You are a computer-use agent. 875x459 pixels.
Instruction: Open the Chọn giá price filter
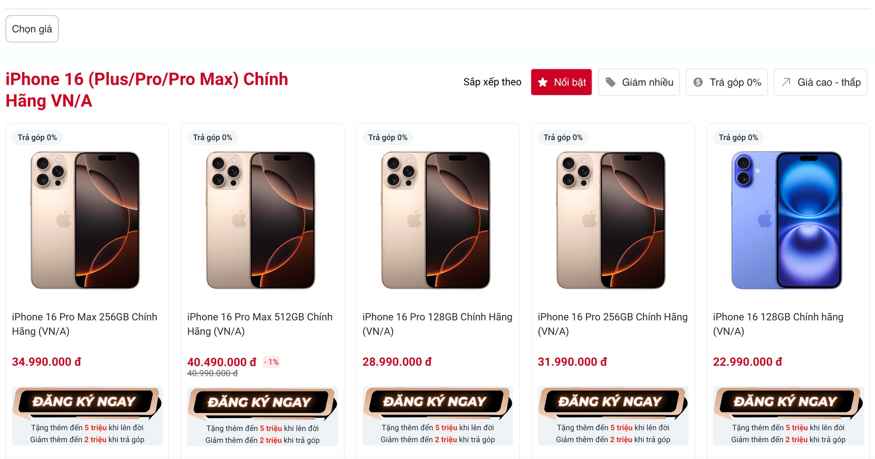tap(32, 29)
